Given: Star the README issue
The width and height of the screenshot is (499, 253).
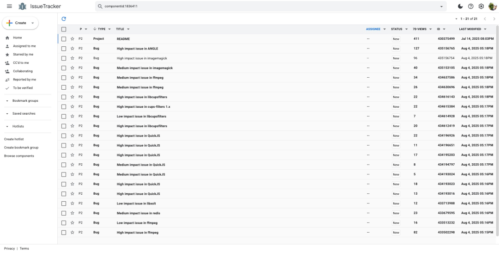Looking at the screenshot, I should [x=72, y=39].
